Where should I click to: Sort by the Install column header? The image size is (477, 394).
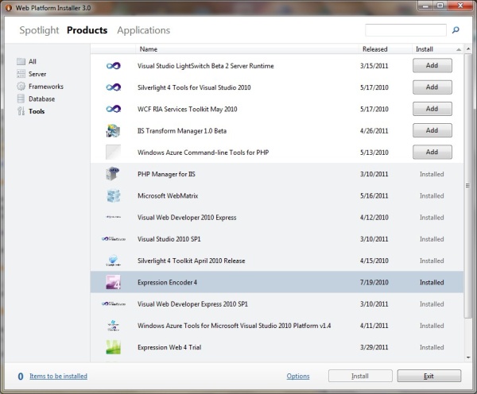437,49
